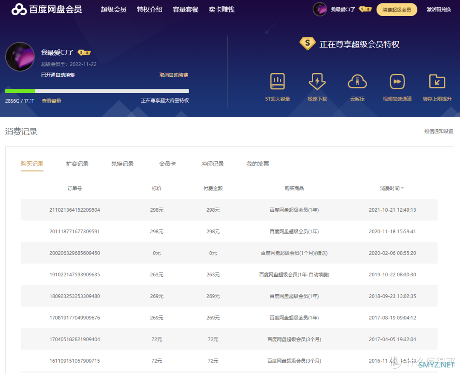
Task: Open the 容量套餐 menu item
Action: [186, 9]
